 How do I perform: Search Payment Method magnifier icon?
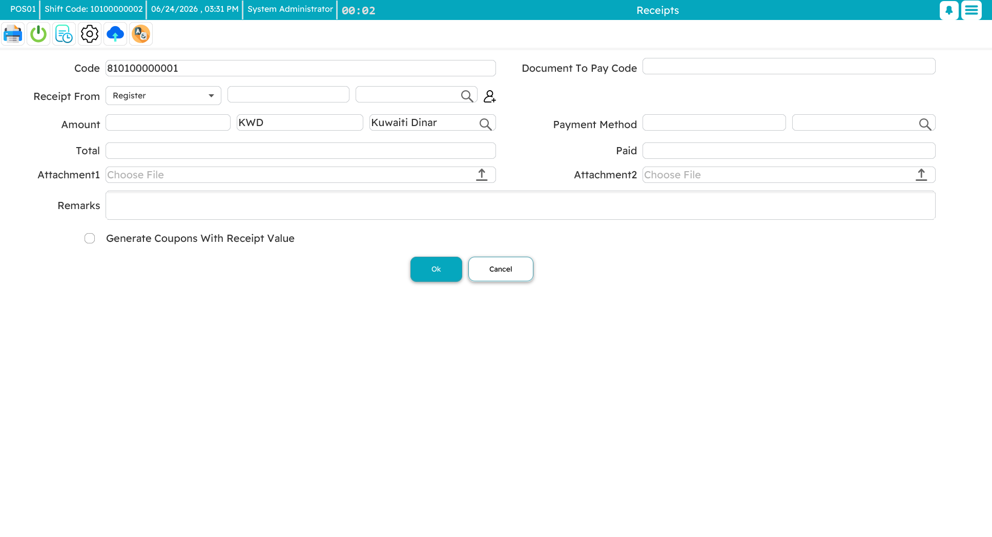(925, 124)
